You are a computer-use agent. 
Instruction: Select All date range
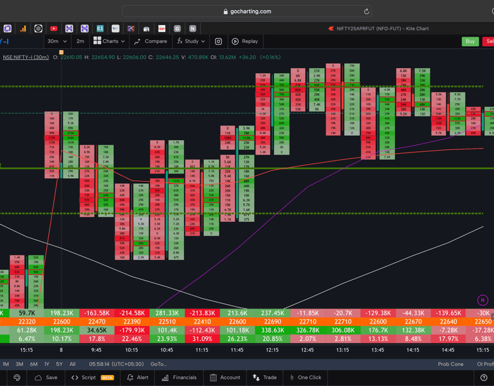tap(73, 364)
